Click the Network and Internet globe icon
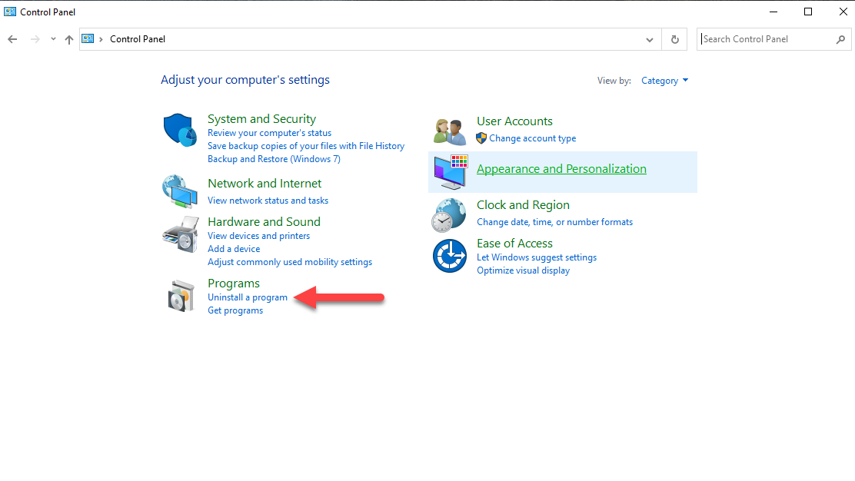 pos(180,191)
